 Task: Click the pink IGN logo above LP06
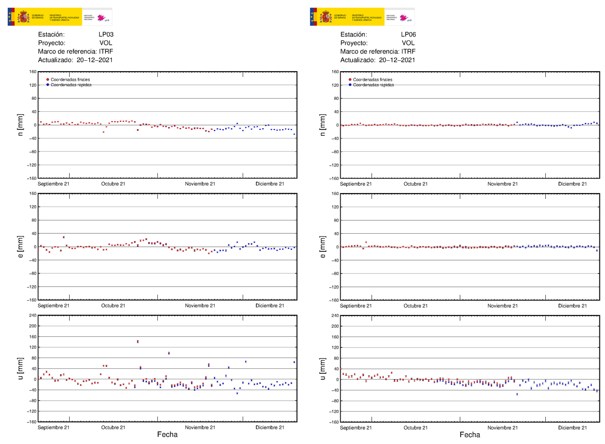coord(404,18)
